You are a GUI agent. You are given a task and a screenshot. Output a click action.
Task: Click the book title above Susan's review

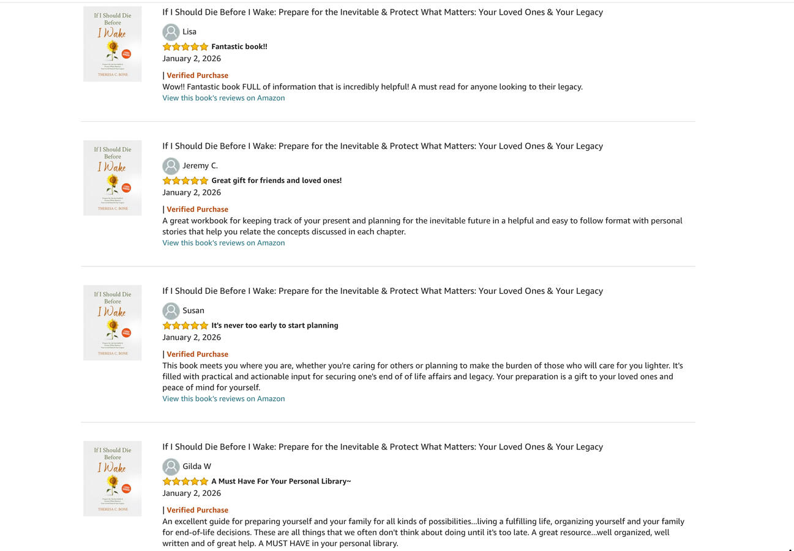tap(382, 291)
